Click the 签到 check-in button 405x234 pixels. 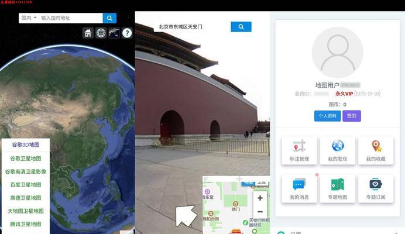[352, 116]
